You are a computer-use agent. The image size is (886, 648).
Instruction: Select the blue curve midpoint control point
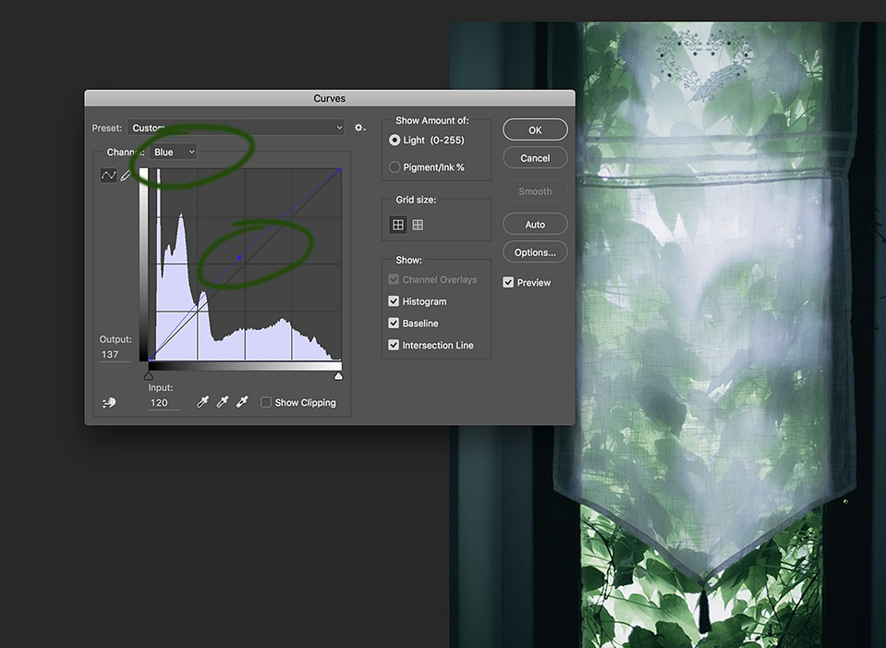(x=239, y=258)
